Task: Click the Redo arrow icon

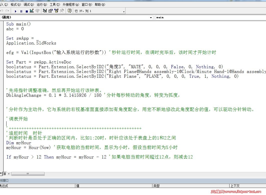Action: (7, 11)
